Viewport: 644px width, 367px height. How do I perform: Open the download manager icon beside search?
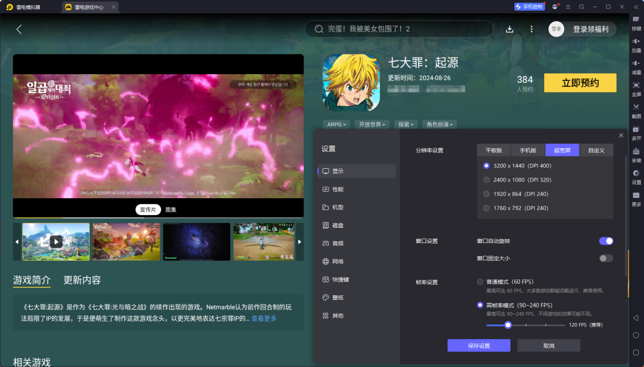[x=510, y=29]
